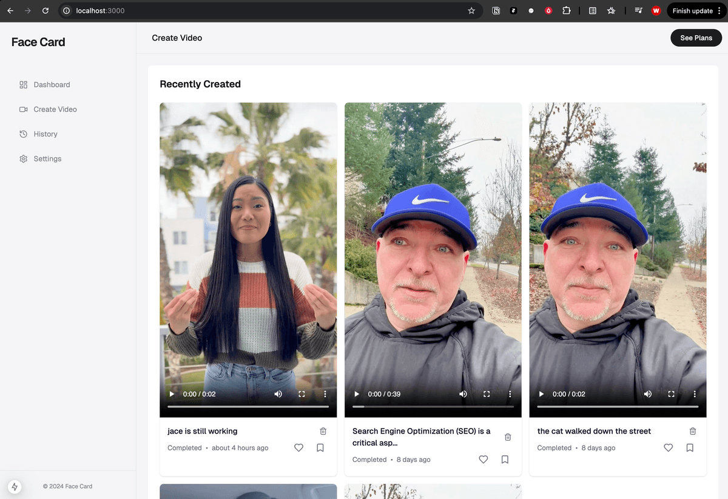
Task: Bookmark the 'jace is still working' video
Action: coord(320,447)
